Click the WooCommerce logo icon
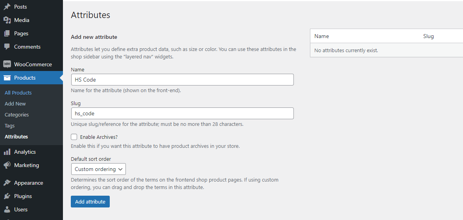 point(7,64)
